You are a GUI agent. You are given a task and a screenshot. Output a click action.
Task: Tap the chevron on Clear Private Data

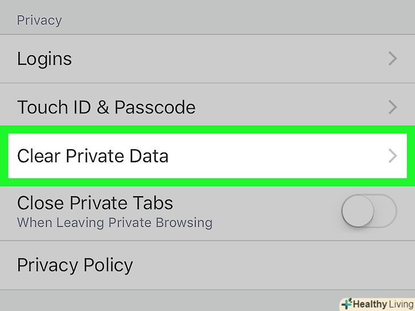[392, 156]
